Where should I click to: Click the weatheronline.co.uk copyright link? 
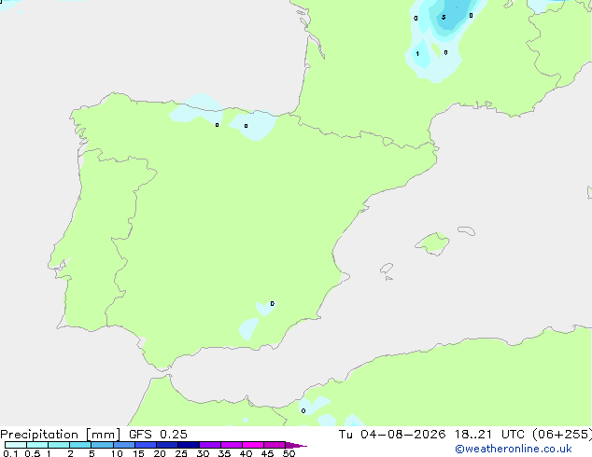pos(514,449)
